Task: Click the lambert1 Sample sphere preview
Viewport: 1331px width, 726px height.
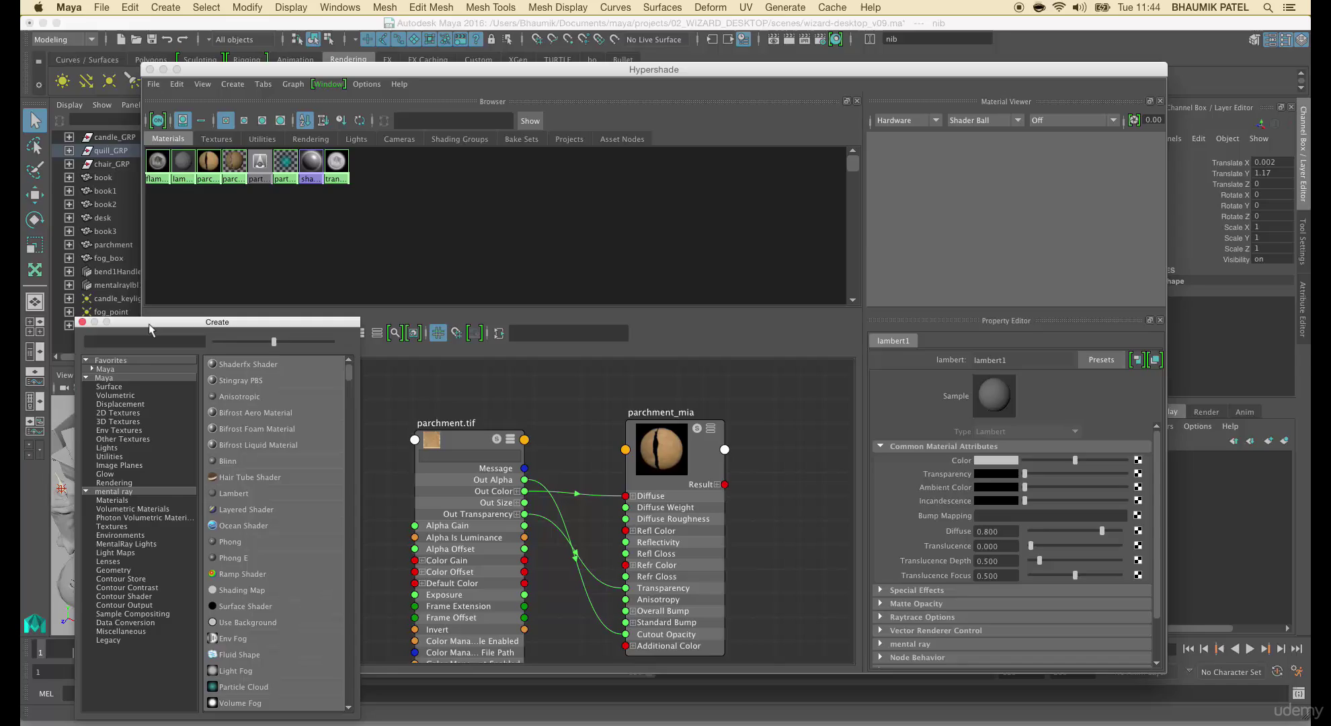Action: [994, 395]
